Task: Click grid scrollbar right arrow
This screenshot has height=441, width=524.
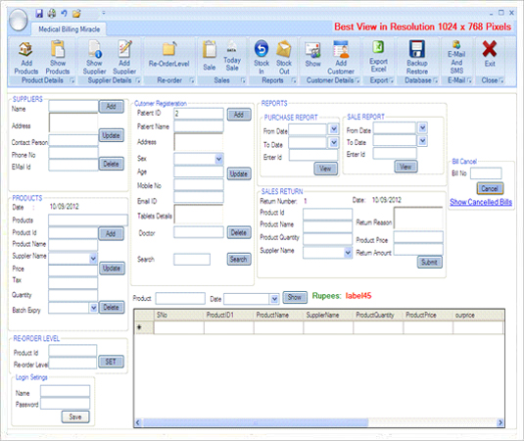Action: point(500,422)
